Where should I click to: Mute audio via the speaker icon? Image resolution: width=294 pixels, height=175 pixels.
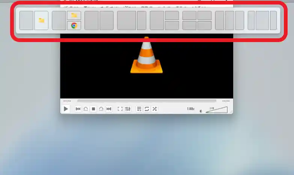pos(201,111)
